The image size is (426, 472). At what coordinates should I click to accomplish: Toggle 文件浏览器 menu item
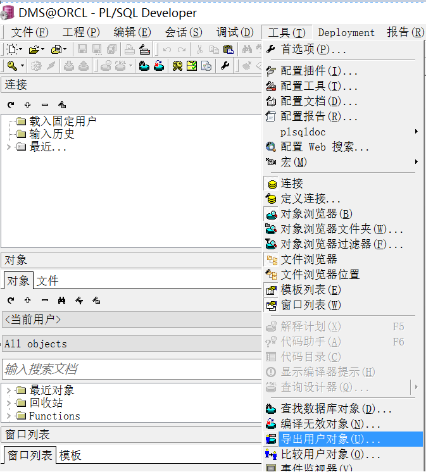[x=342, y=259]
